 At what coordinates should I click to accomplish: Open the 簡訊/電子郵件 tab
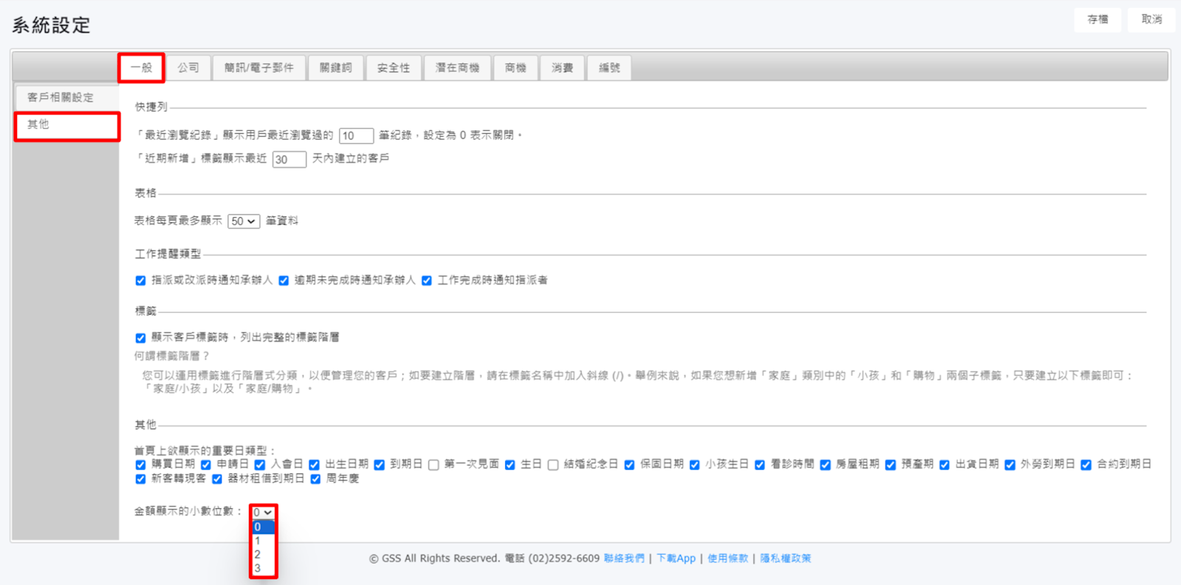click(259, 68)
